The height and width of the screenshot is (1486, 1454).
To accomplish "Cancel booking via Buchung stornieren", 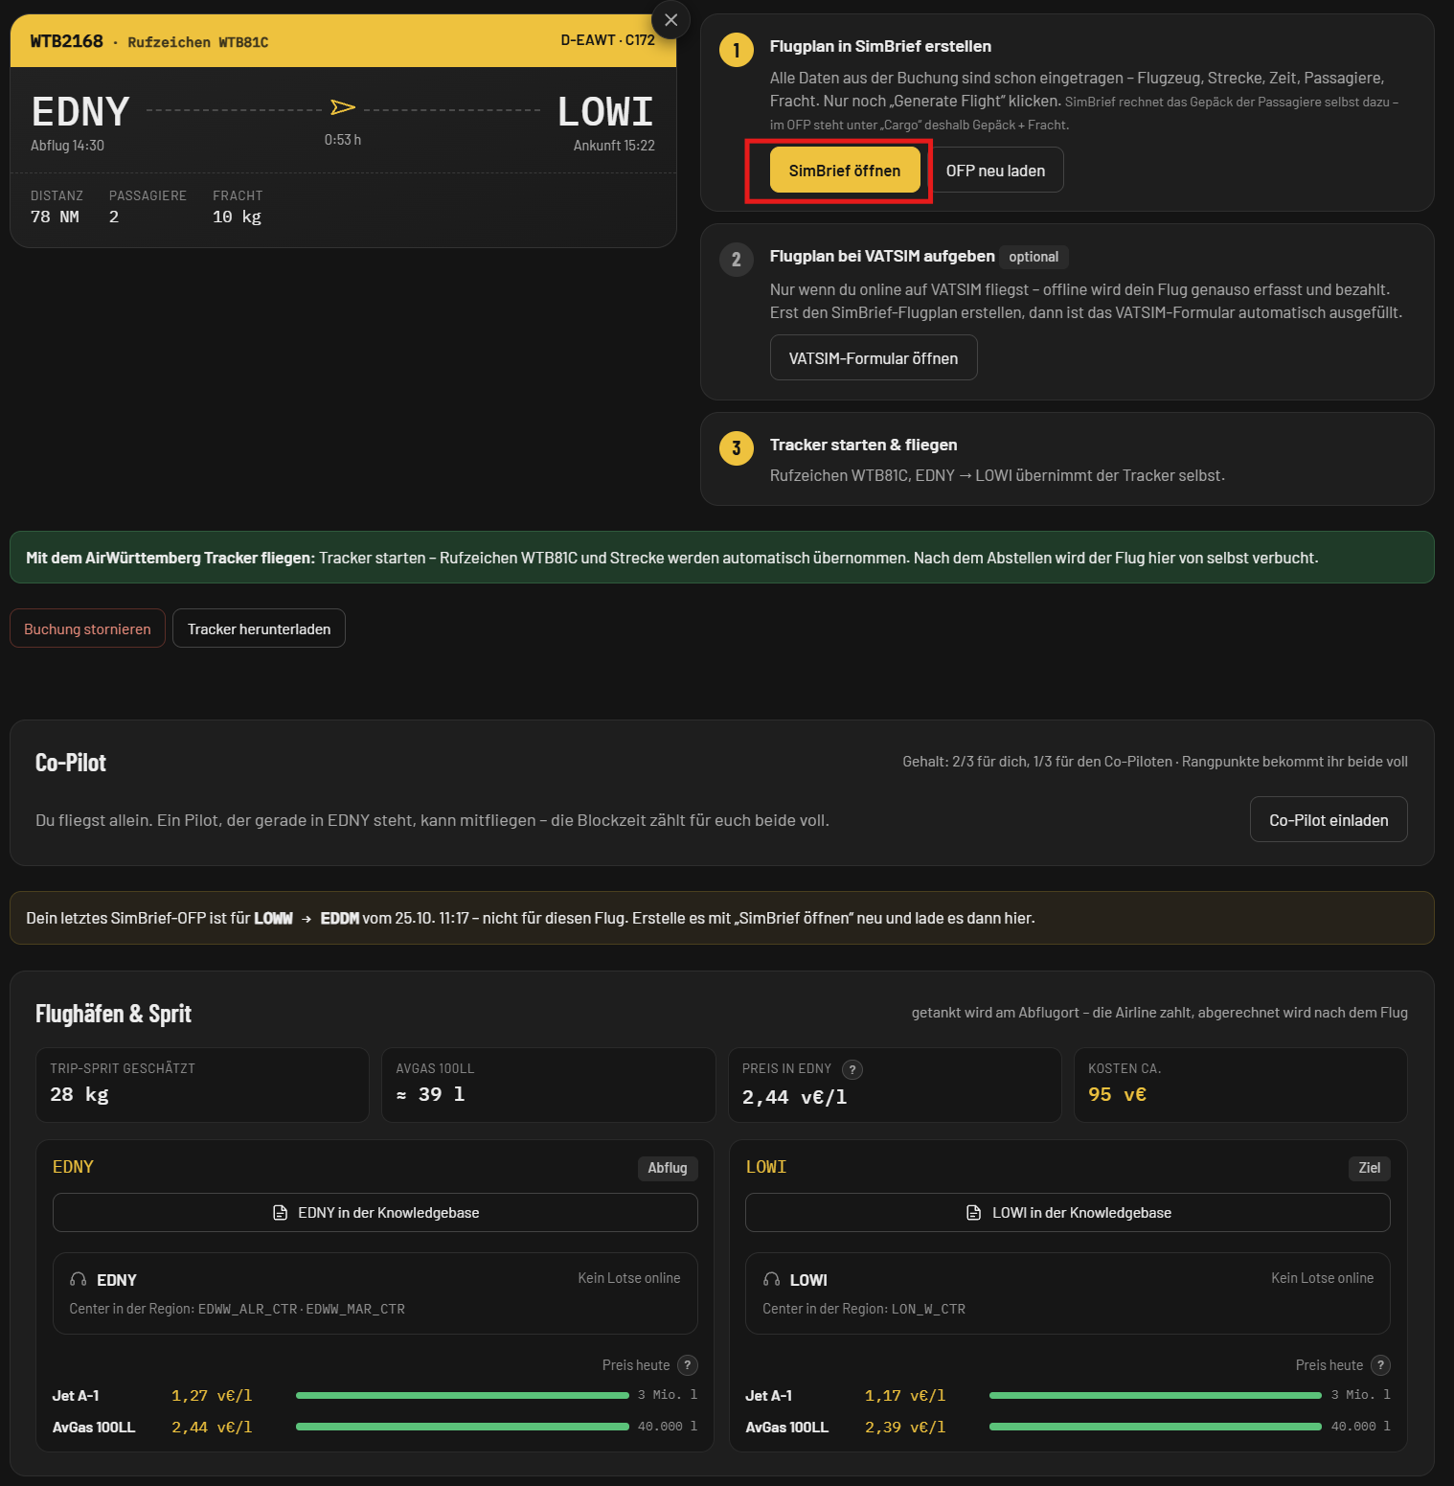I will click(x=87, y=629).
